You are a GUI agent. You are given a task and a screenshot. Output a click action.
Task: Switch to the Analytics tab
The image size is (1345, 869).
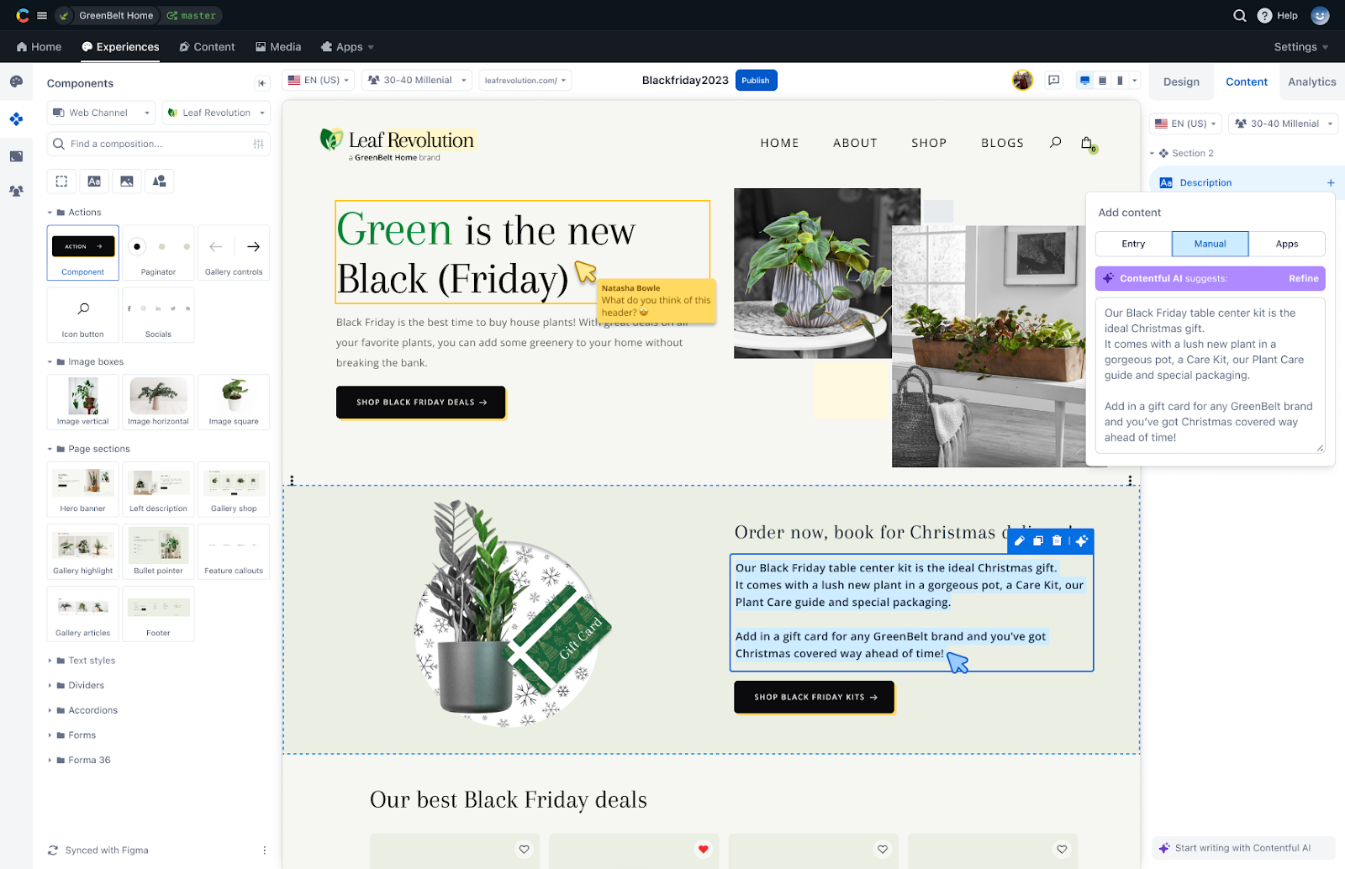(x=1311, y=82)
